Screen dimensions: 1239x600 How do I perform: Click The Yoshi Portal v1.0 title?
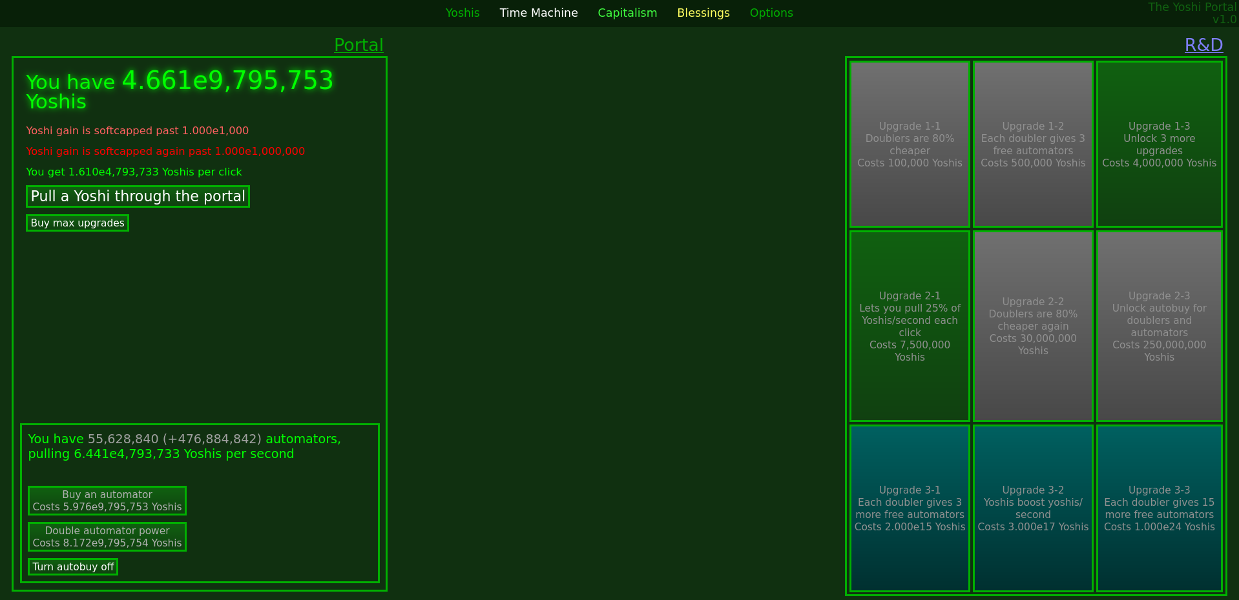tap(1192, 13)
